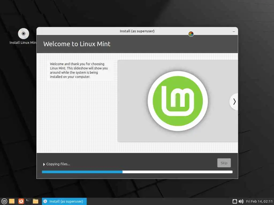Click the welcome slideshow paragraph text
Screen dimensions: 274x205
click(79, 70)
